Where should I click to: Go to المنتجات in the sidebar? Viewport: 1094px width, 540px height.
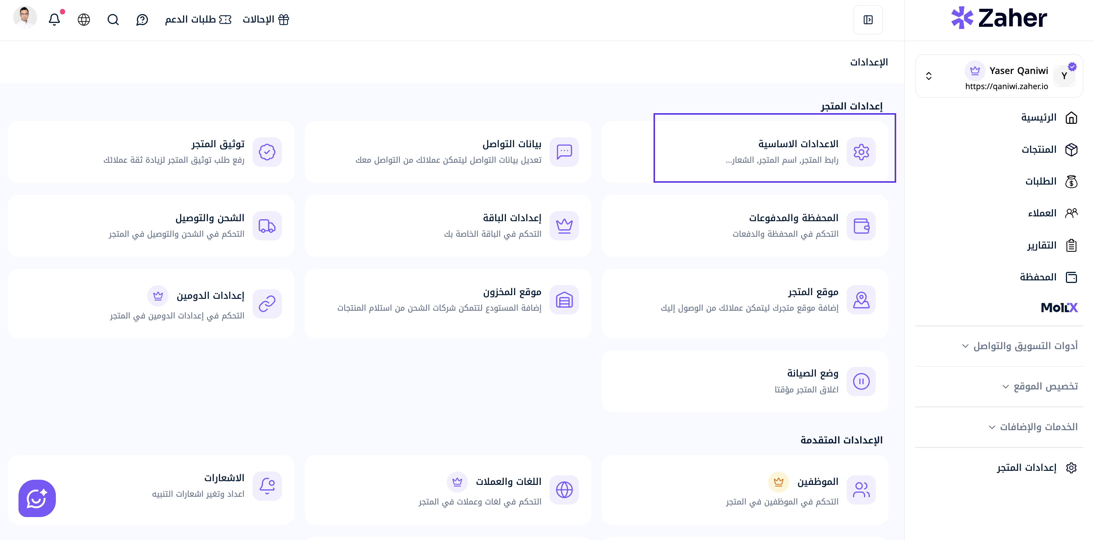1049,149
